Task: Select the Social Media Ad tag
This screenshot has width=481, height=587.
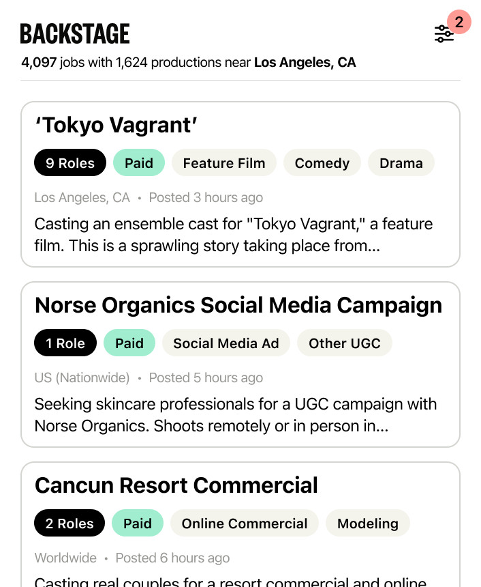Action: [x=226, y=343]
